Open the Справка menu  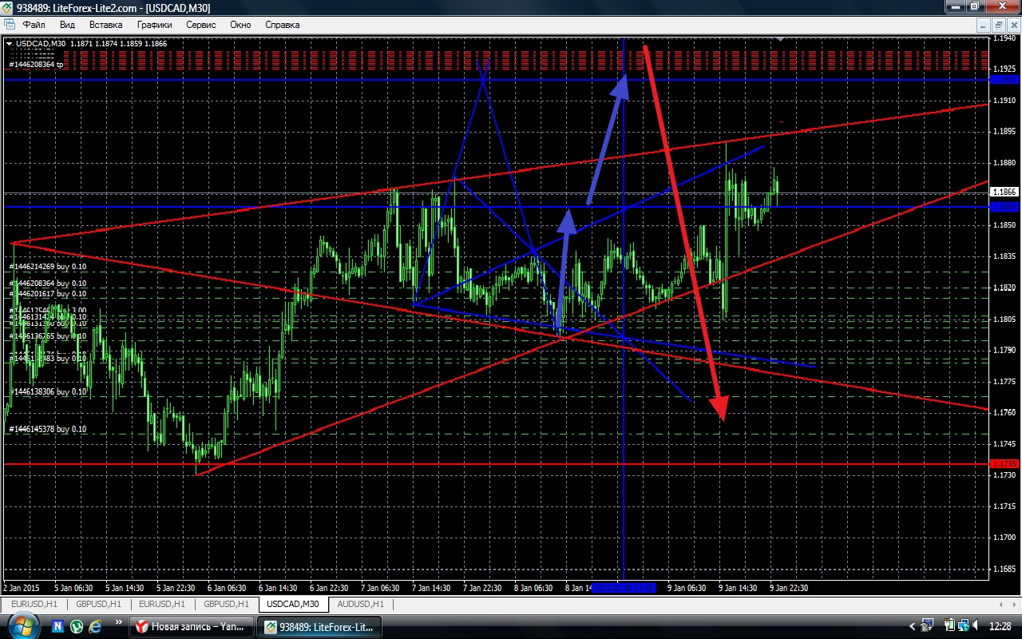coord(282,25)
